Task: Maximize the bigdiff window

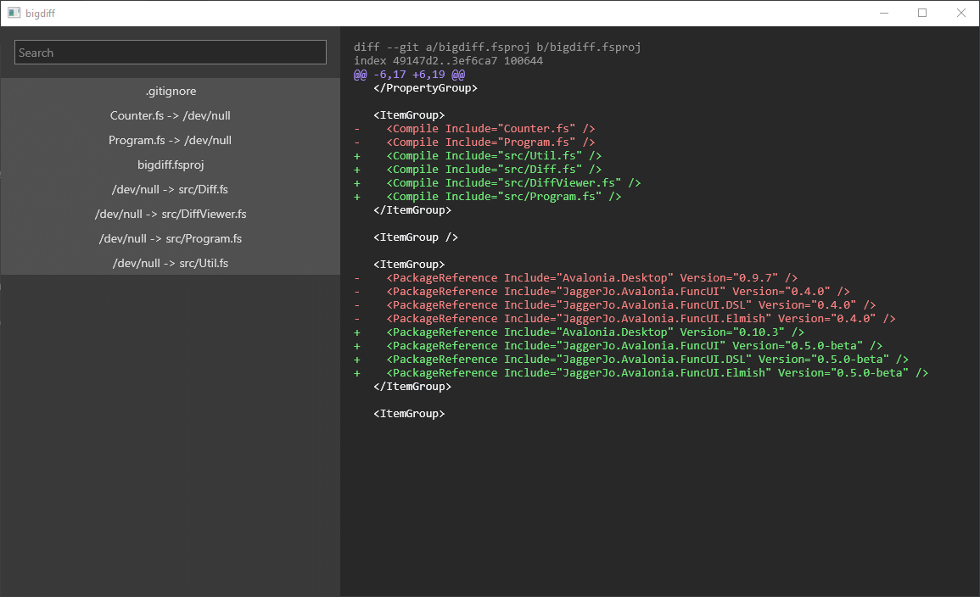Action: [x=922, y=13]
